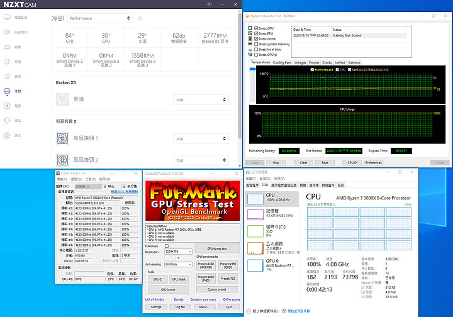Toggle SanDisk temperature graph checkbox

click(x=350, y=70)
